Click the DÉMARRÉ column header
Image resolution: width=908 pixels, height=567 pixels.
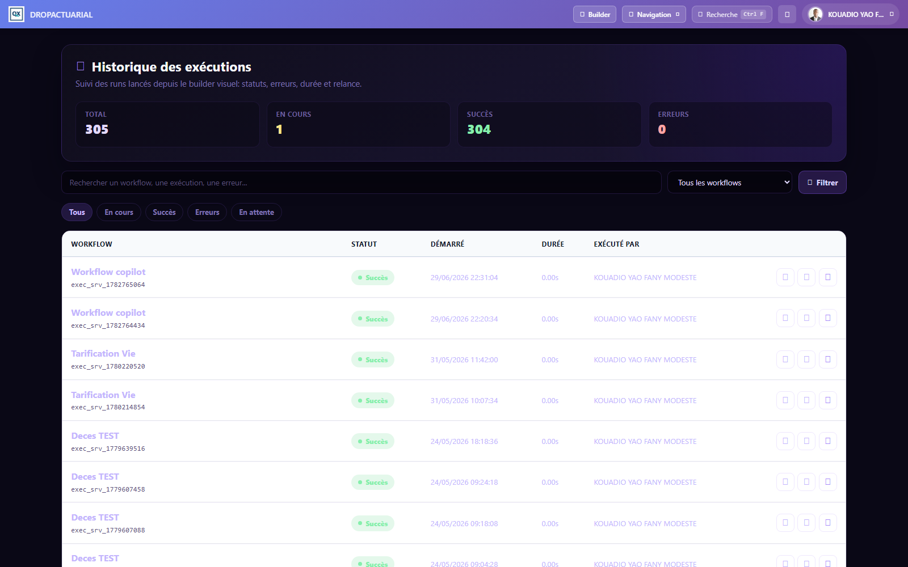pyautogui.click(x=447, y=244)
